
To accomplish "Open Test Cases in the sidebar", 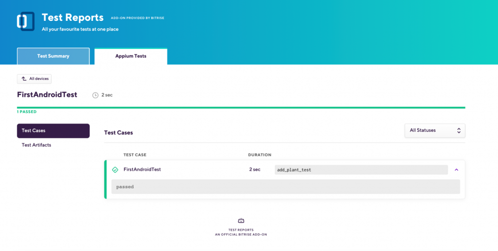I will [x=53, y=131].
